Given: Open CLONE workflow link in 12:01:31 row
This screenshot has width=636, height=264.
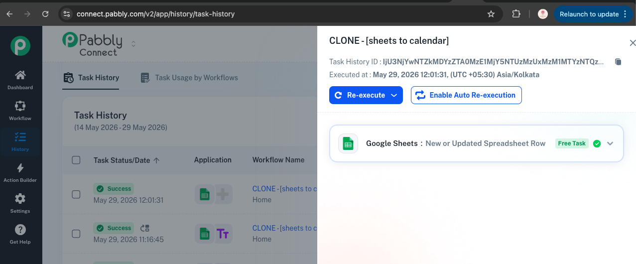Looking at the screenshot, I should [284, 189].
